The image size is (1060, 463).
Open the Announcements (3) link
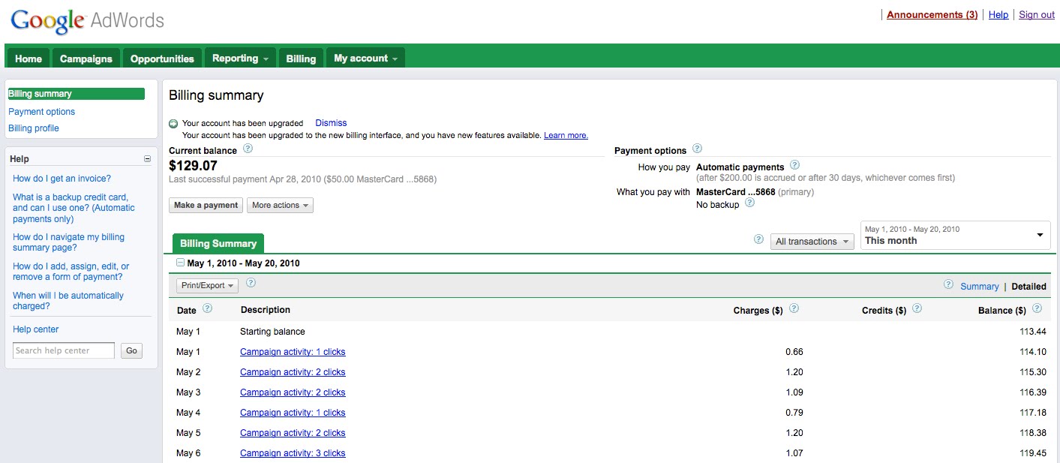pyautogui.click(x=932, y=15)
